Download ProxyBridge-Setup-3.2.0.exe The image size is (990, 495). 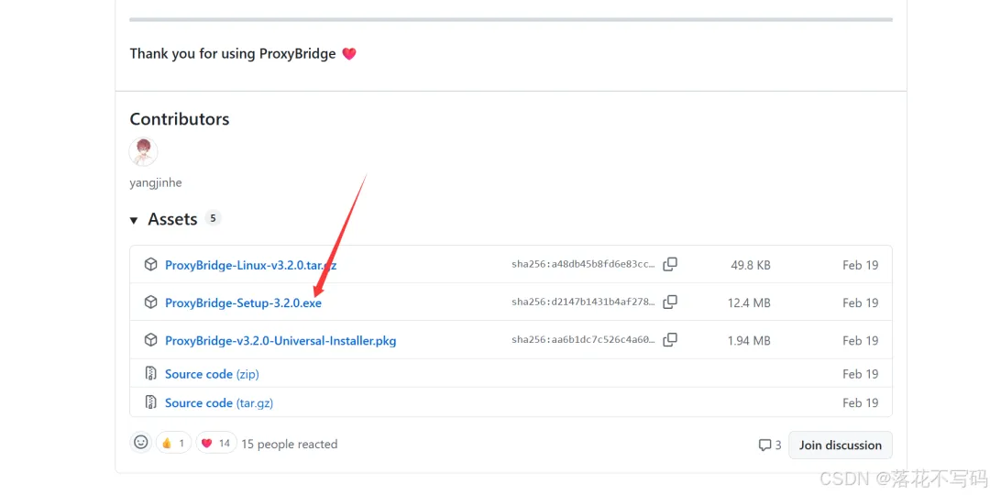point(243,302)
